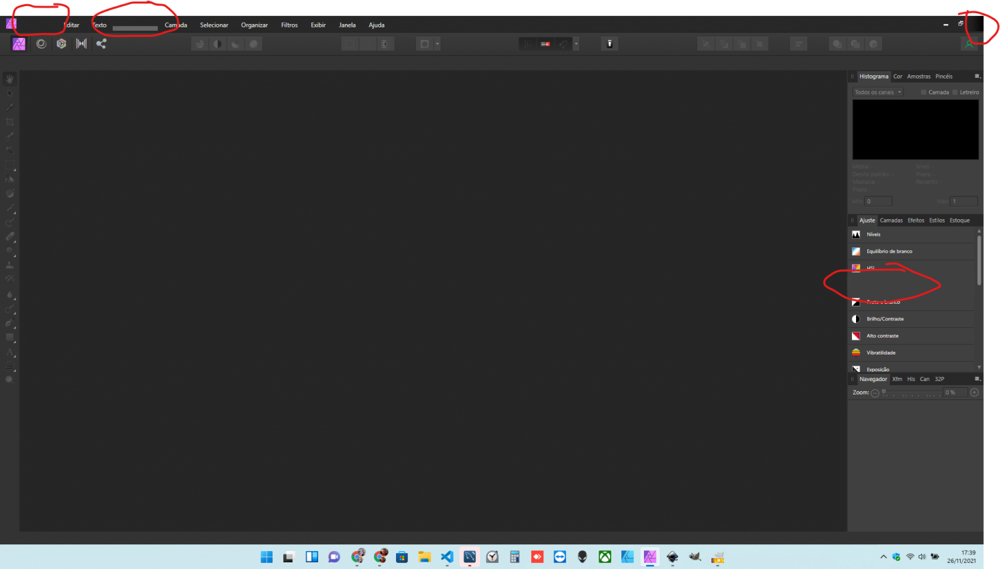This screenshot has height=569, width=1000.
Task: Open the Filtros menu
Action: coord(289,25)
